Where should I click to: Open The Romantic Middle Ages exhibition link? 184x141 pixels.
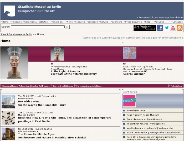coord(52,136)
